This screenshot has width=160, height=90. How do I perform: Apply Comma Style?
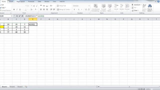click(x=82, y=9)
